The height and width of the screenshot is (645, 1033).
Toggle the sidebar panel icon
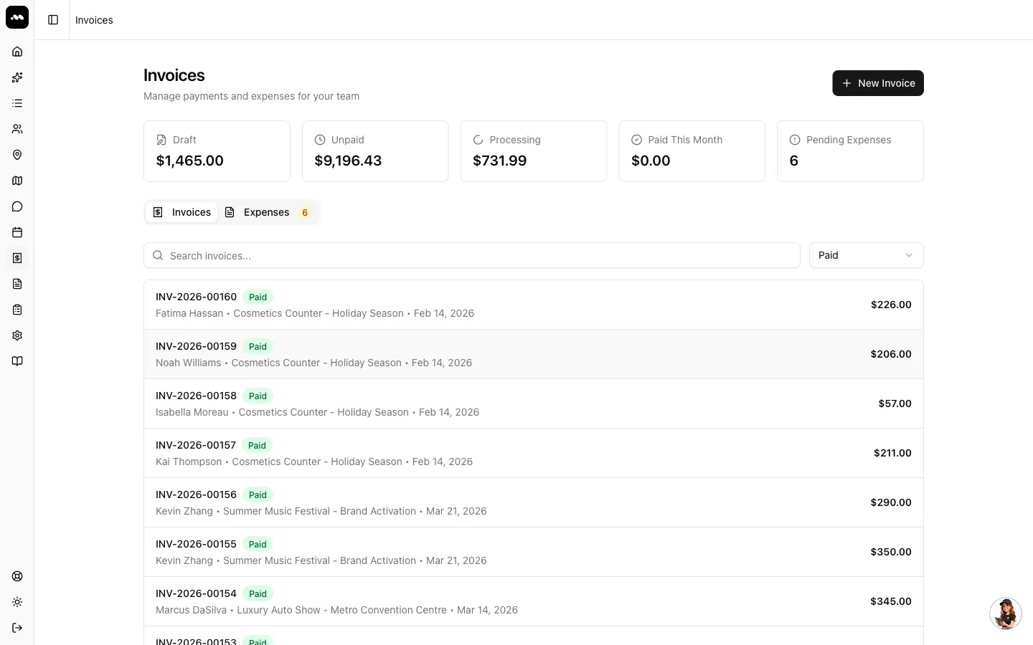click(x=53, y=20)
